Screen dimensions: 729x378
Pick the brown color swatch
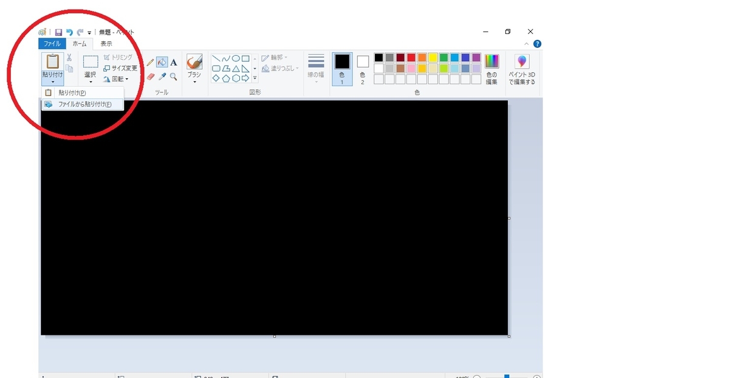pos(400,68)
